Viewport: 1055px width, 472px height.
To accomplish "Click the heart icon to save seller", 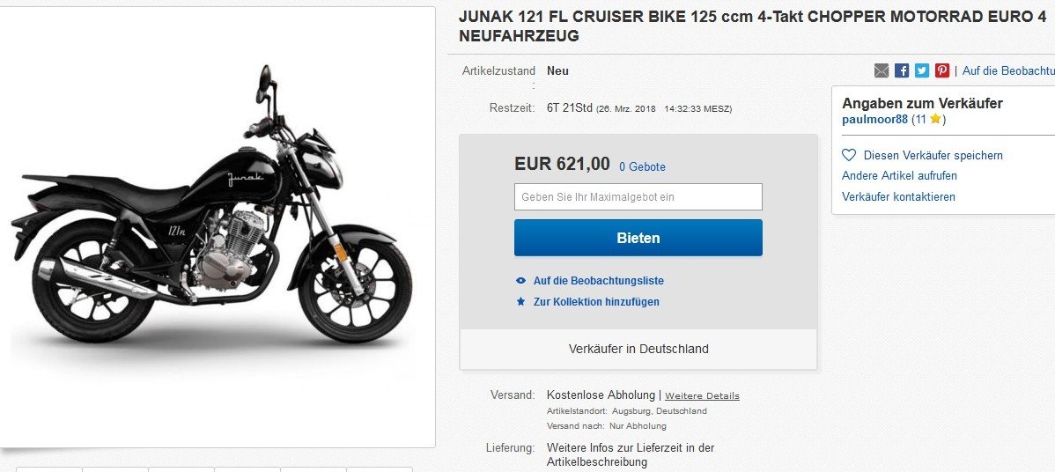I will [x=849, y=155].
